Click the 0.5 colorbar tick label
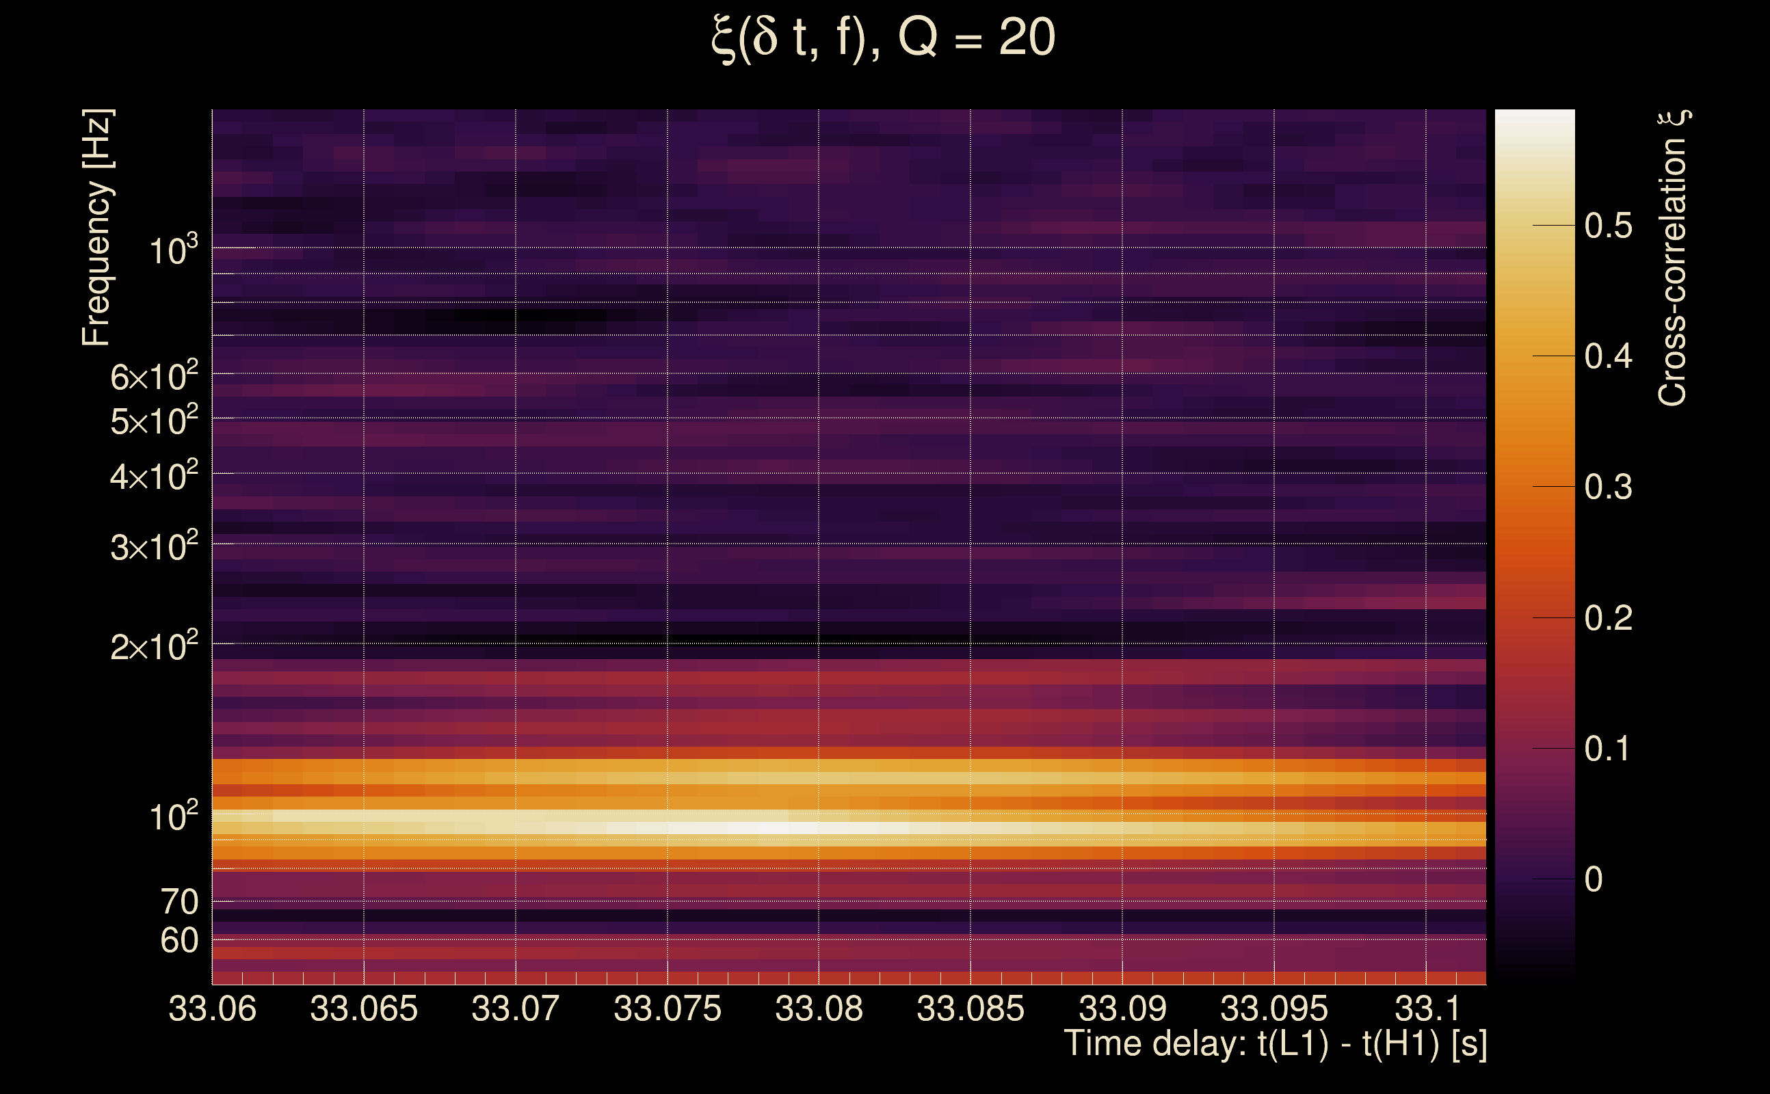1770x1094 pixels. point(1608,226)
